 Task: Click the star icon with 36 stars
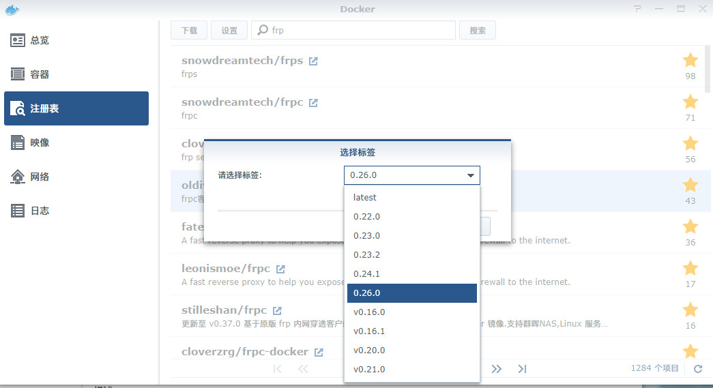tap(690, 226)
